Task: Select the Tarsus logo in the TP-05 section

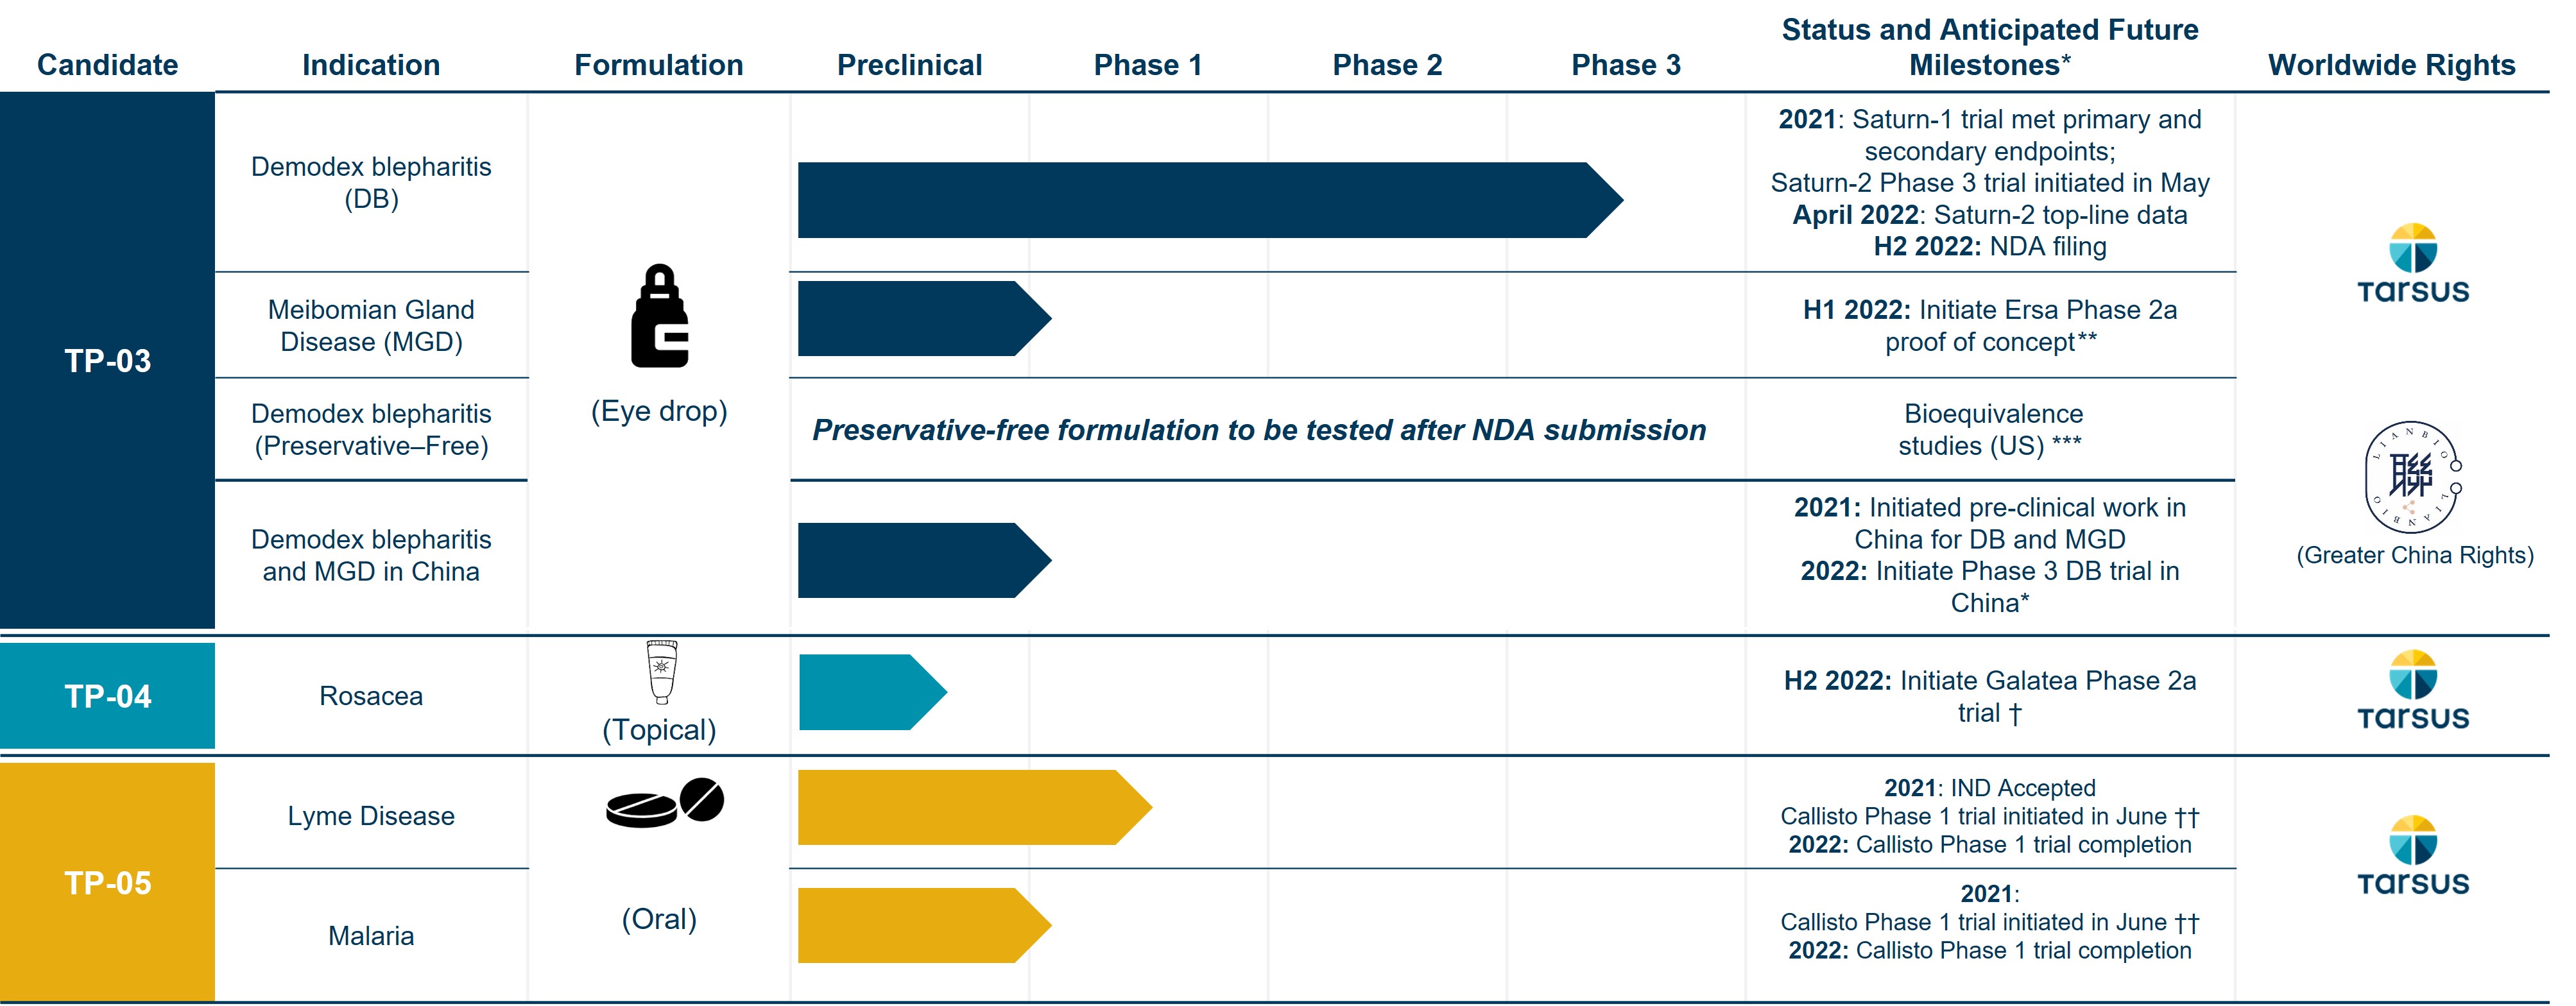Action: click(2412, 856)
